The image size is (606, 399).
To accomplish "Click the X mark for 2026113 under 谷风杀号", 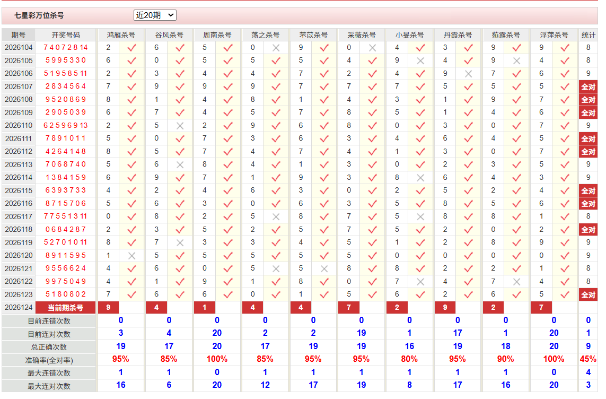I will 180,164.
